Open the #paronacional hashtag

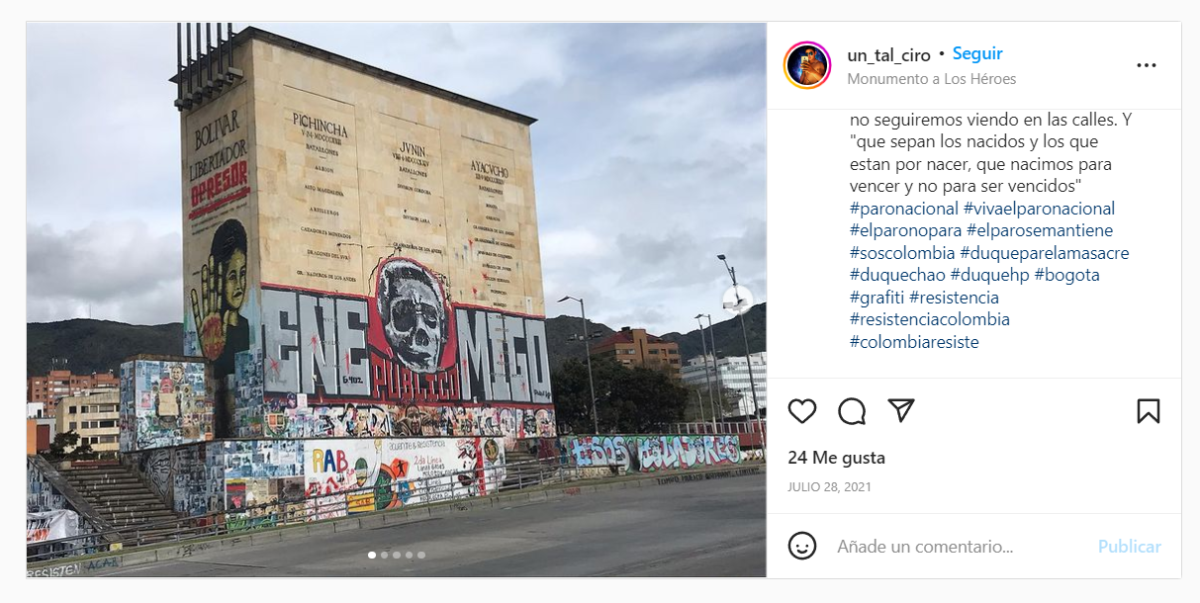click(x=904, y=209)
